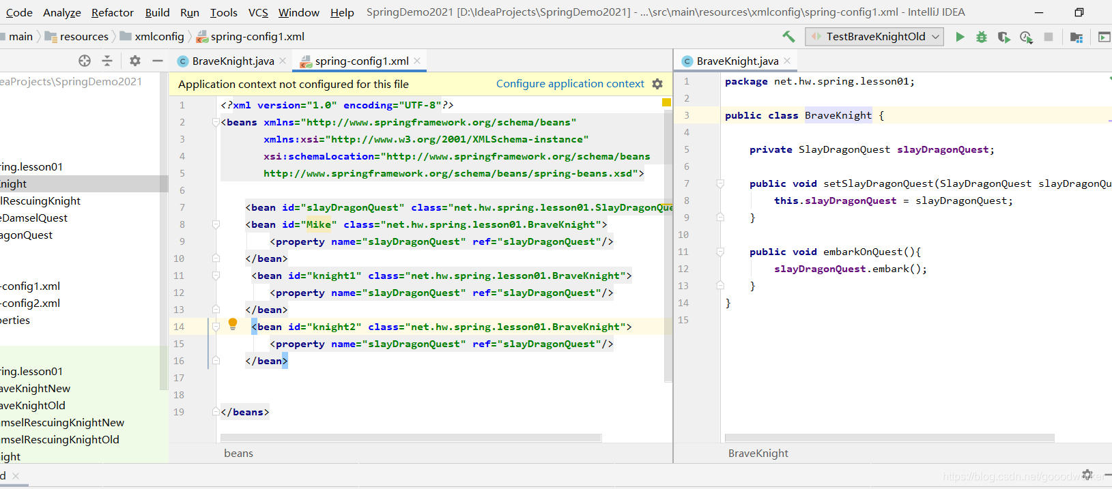Select -config2.xml in the project tree
Viewport: 1112px width, 489px height.
[x=30, y=303]
